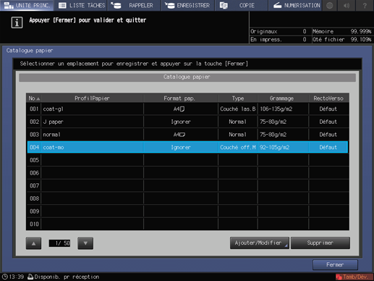The height and width of the screenshot is (281, 374).
Task: Open the COPIE tab
Action: coord(241,5)
